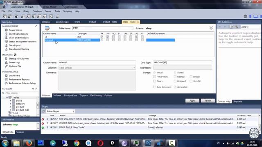Toggle NN checkbox for id column row

coord(108,37)
